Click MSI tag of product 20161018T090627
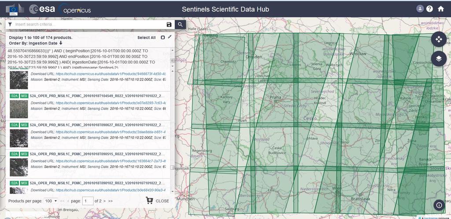 pos(24,125)
